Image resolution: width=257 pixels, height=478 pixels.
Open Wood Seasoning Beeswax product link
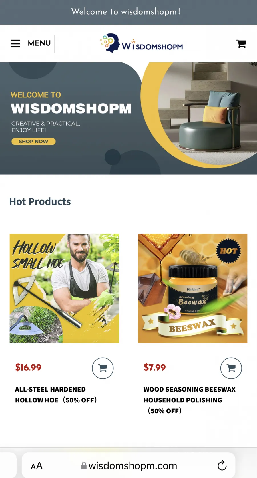pyautogui.click(x=190, y=400)
